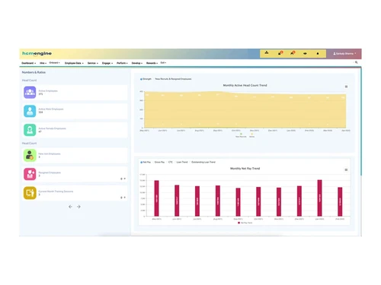Open the Onboard dropdown menu
Image resolution: width=381 pixels, height=285 pixels.
point(54,62)
